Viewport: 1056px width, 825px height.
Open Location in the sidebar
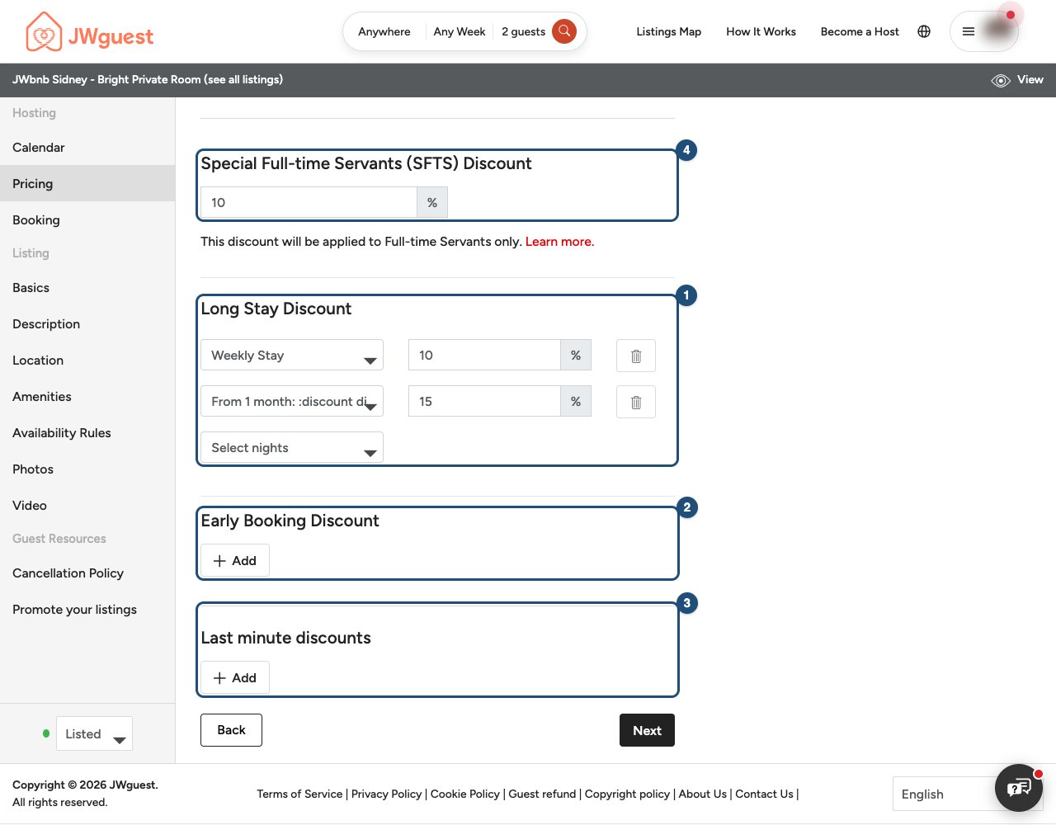pos(87,361)
